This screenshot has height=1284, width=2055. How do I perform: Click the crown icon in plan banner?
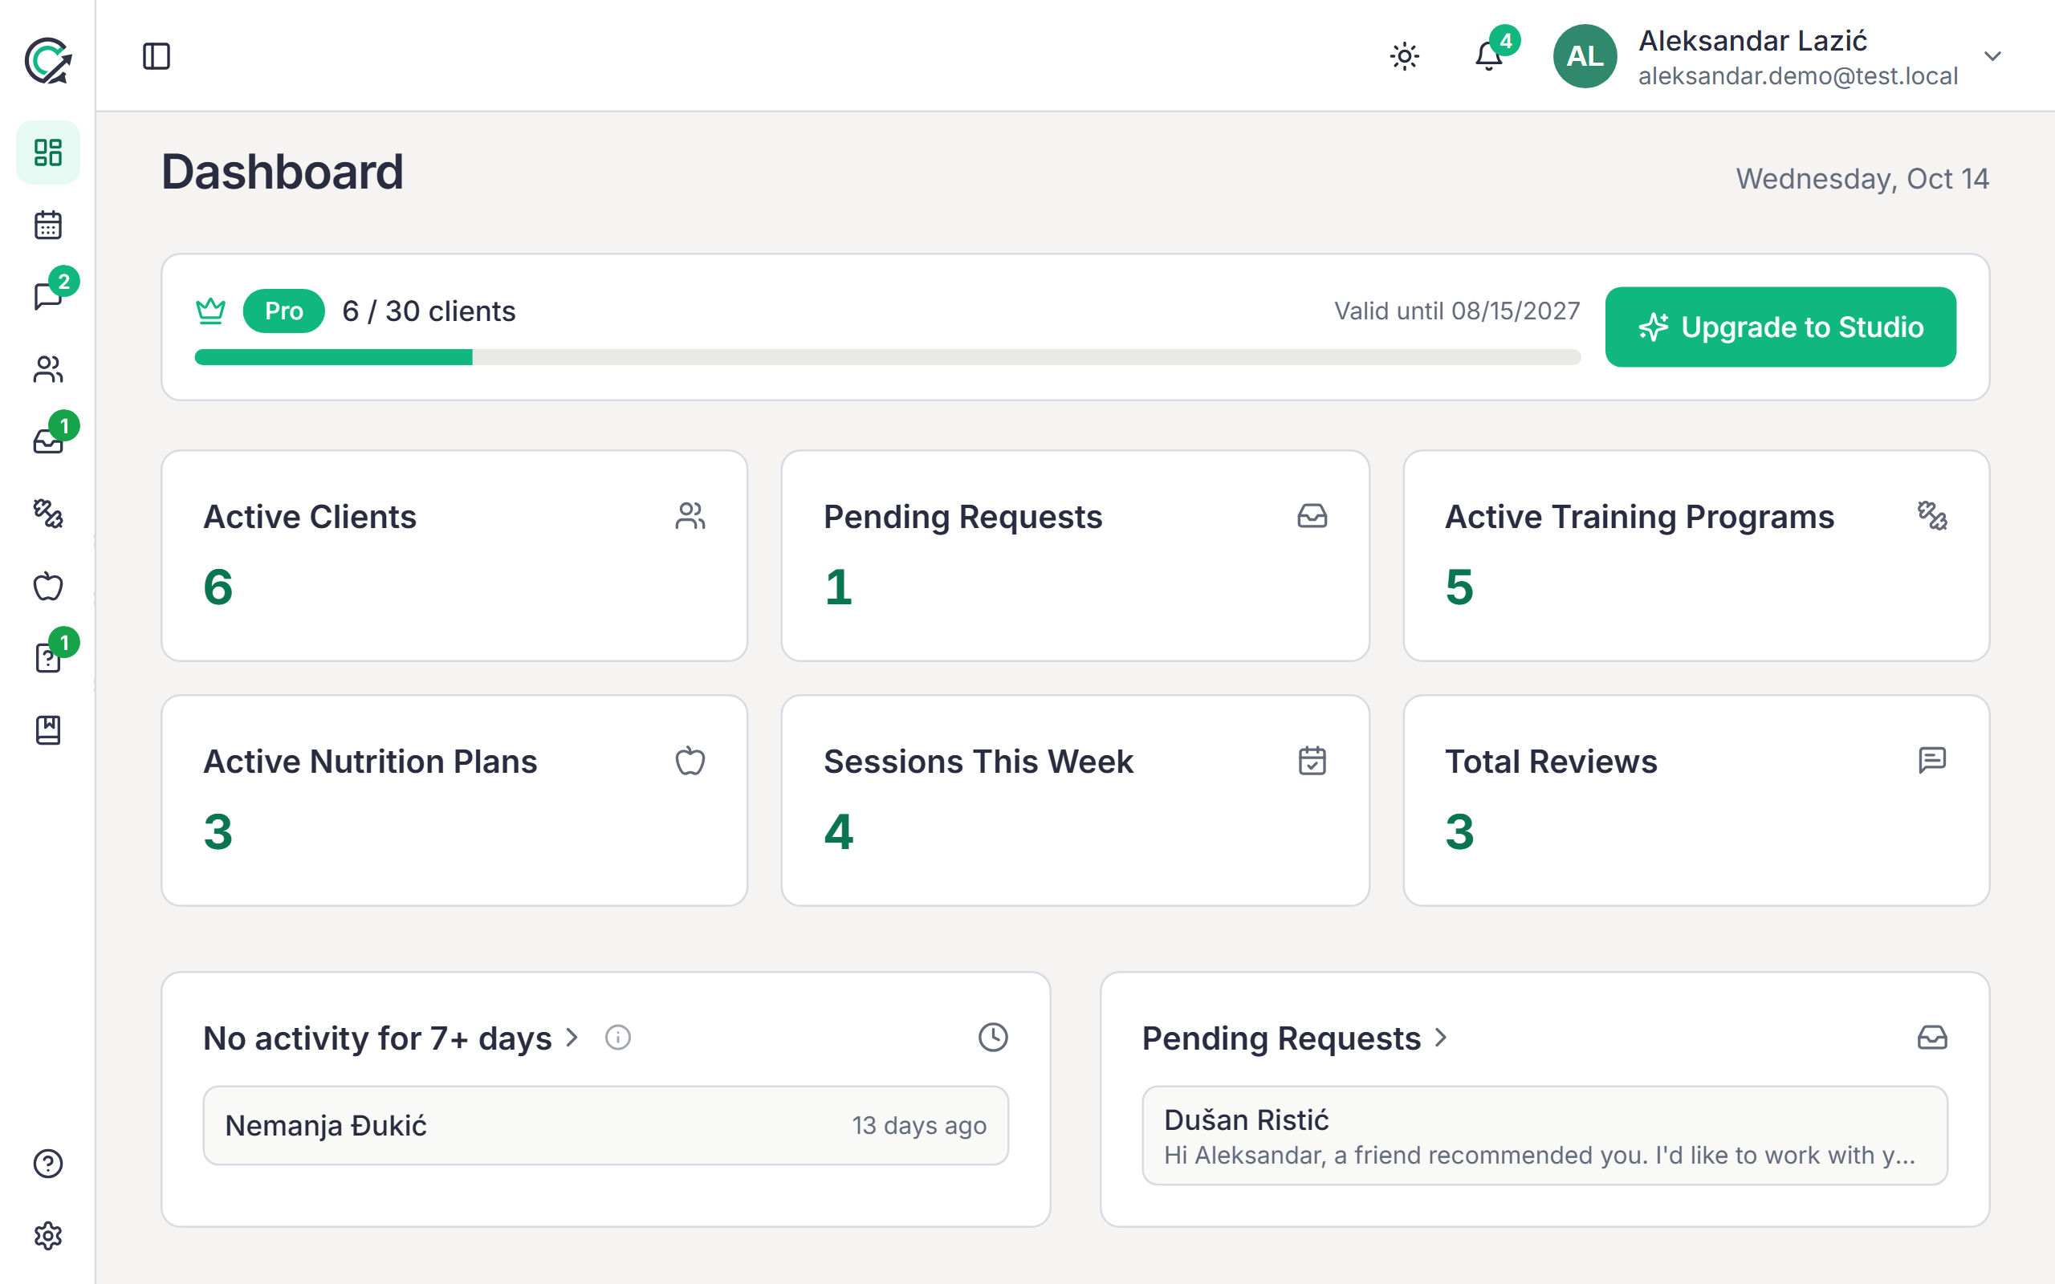click(x=210, y=311)
